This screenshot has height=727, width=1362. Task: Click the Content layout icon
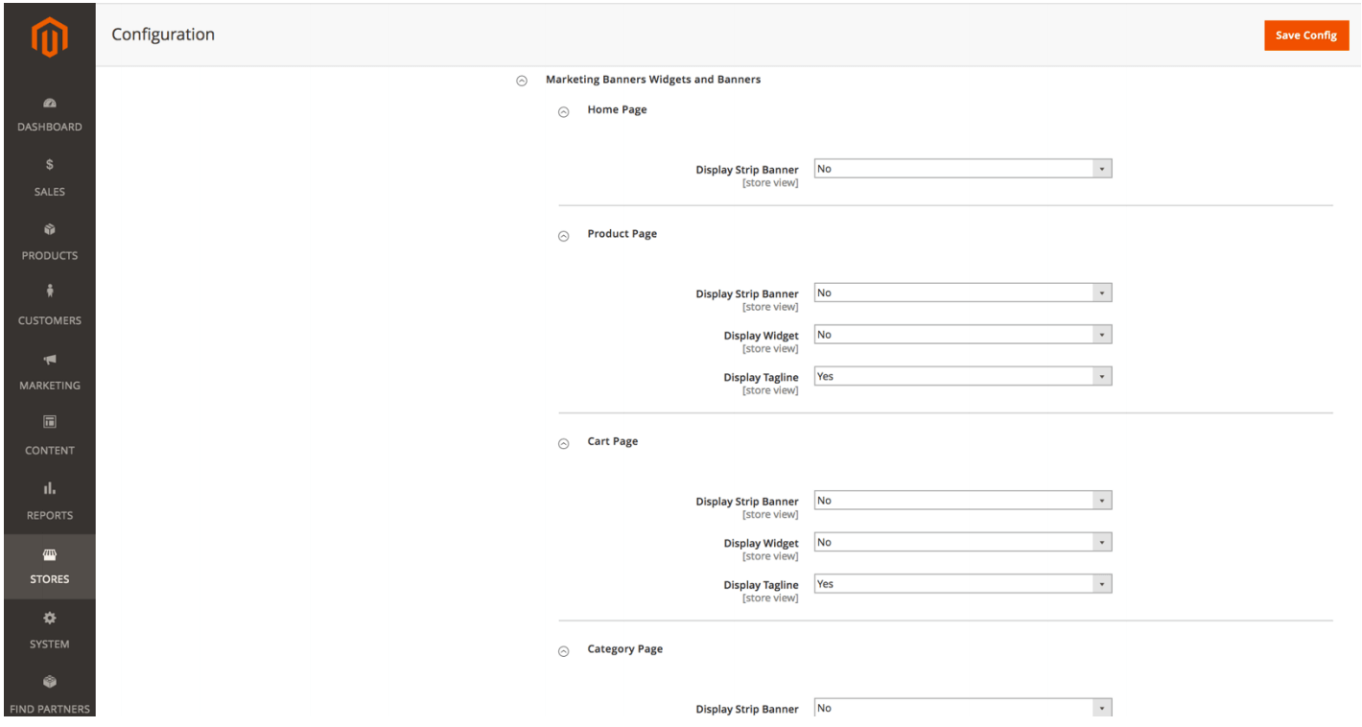coord(50,422)
